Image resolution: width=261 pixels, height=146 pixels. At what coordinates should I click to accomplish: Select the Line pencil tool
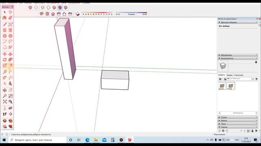pos(4,25)
